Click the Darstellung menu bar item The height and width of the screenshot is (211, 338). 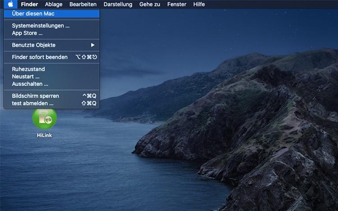coord(118,5)
